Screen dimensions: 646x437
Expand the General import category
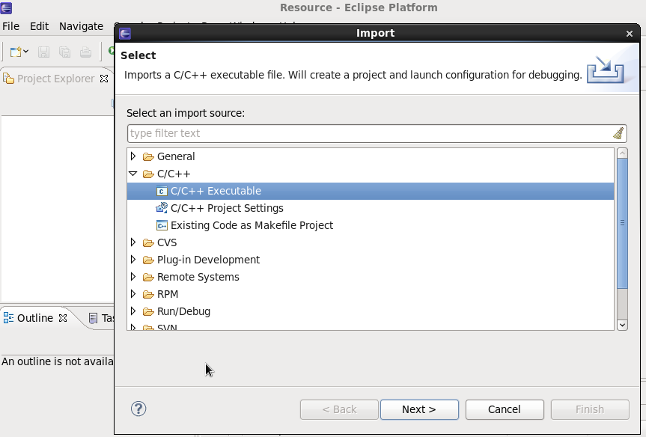coord(134,156)
